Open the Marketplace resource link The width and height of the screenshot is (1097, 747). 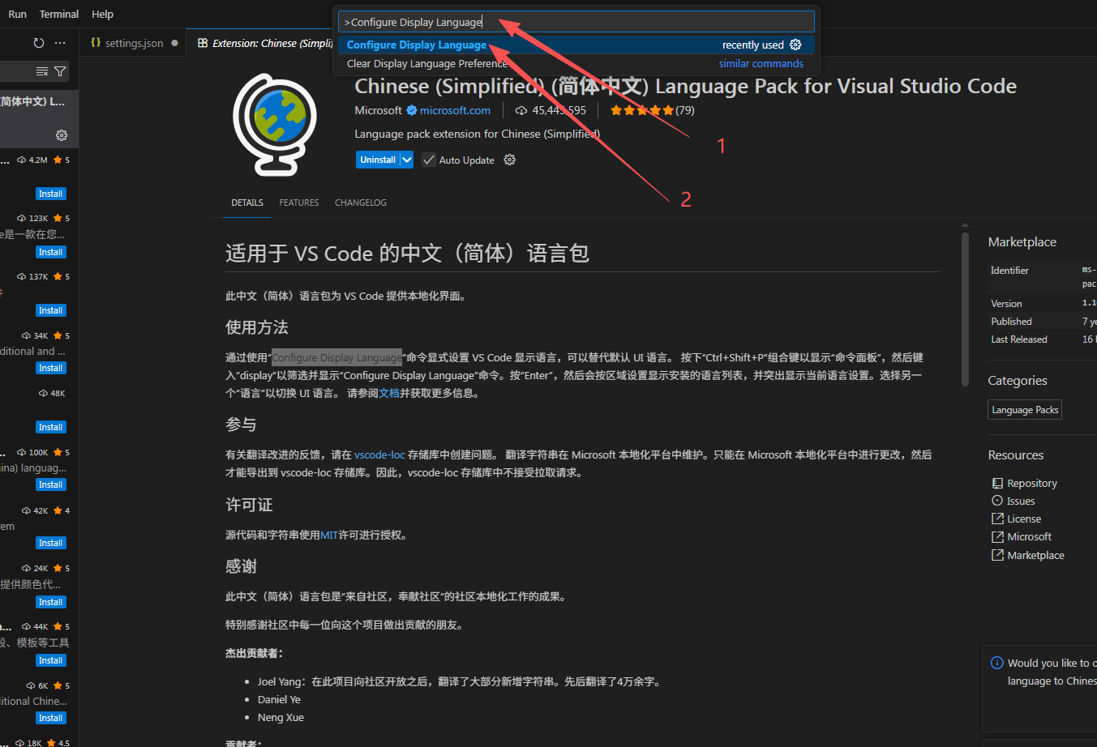click(1035, 555)
